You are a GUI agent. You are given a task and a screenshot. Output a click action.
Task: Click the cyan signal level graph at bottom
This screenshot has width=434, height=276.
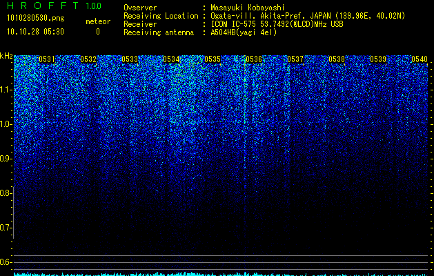pos(221,274)
